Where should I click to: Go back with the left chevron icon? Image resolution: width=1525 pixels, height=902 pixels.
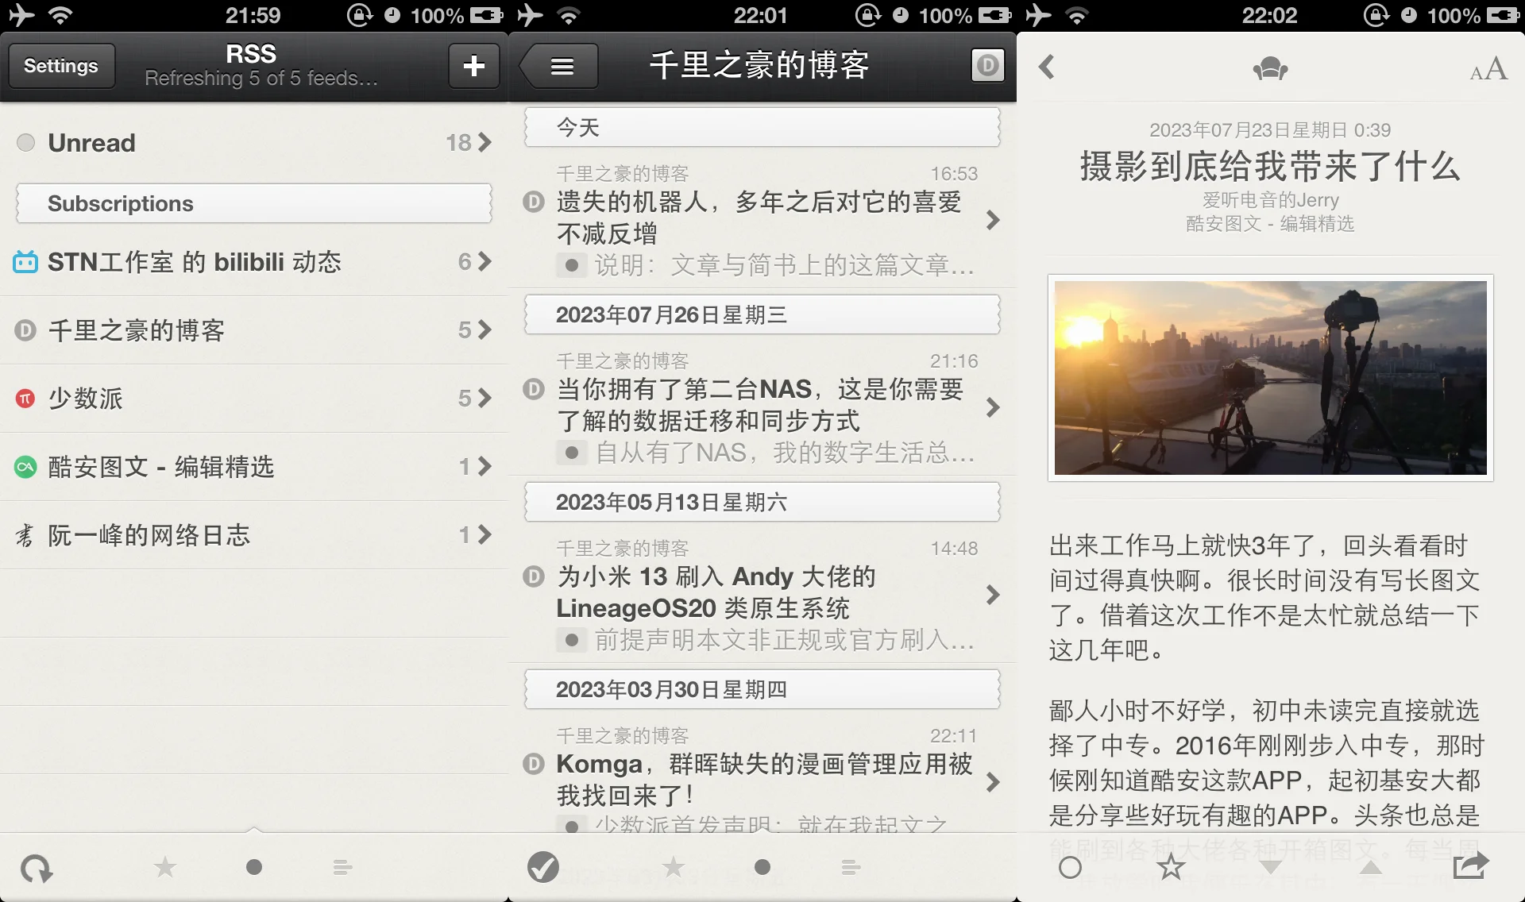pyautogui.click(x=1048, y=67)
